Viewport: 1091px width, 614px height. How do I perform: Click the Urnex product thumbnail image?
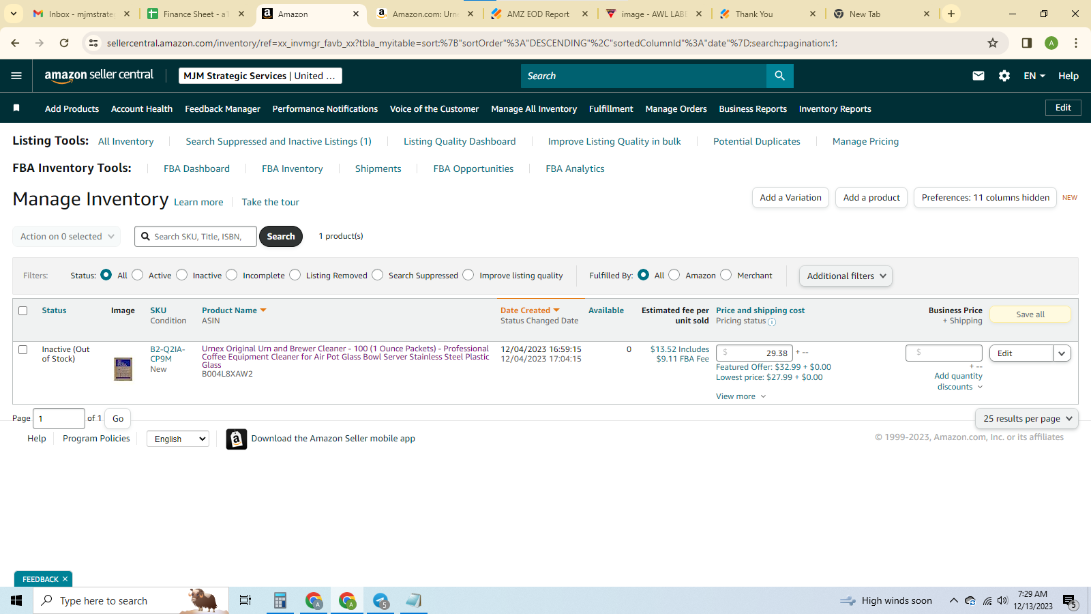(123, 369)
